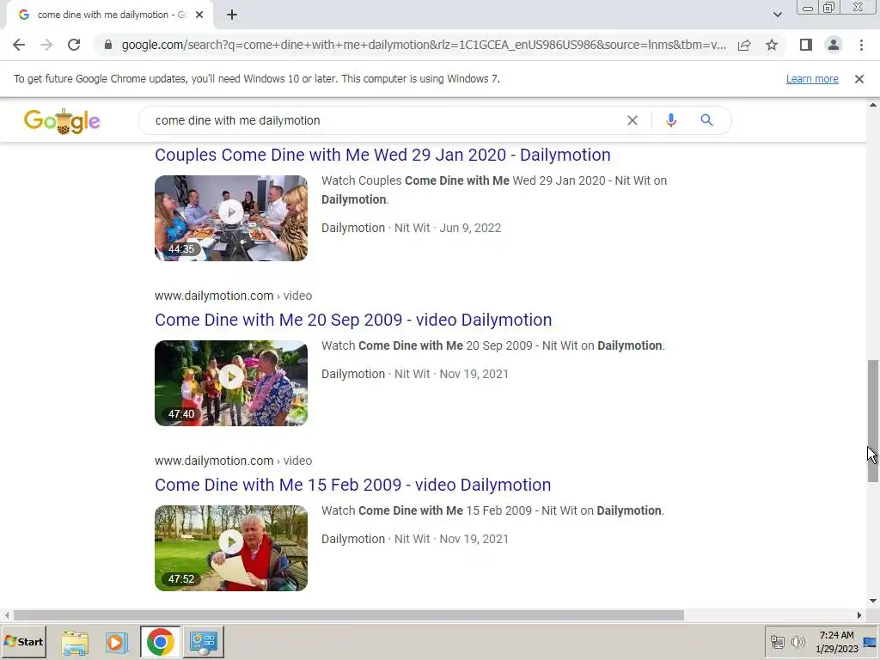
Task: Click the network tray icon
Action: coord(777,641)
